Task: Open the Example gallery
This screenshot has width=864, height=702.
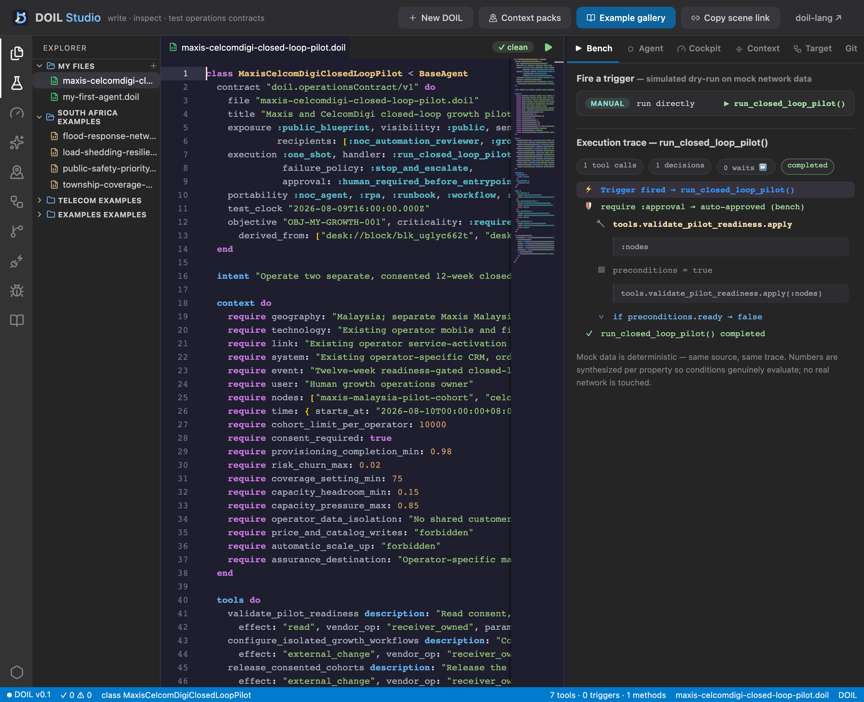Action: (x=626, y=18)
